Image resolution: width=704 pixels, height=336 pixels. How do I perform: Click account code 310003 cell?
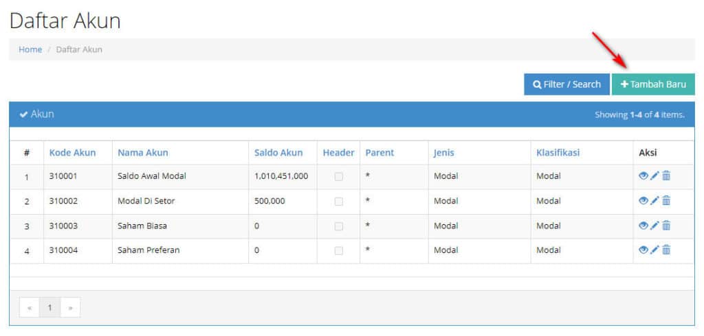click(x=78, y=226)
